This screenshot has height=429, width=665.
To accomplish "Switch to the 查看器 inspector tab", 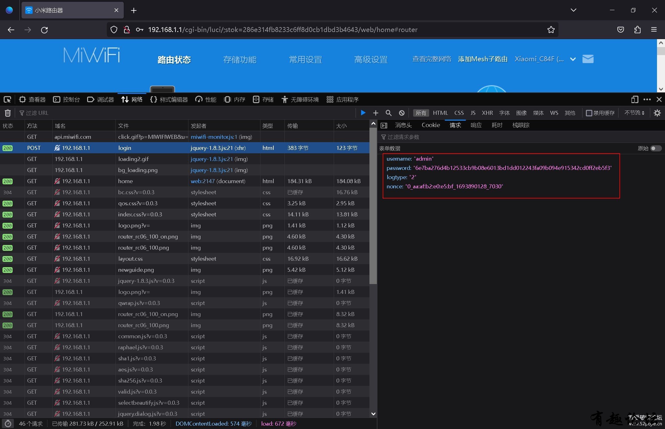I will pos(32,99).
